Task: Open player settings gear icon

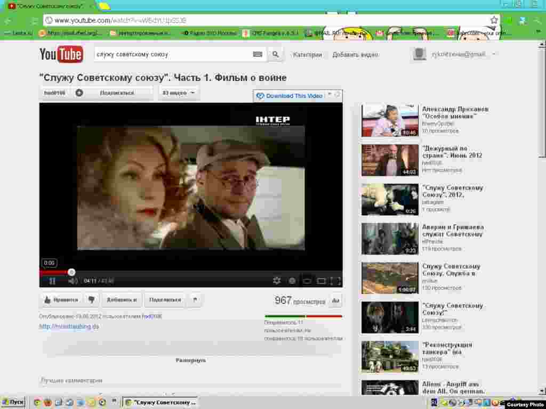Action: (277, 281)
